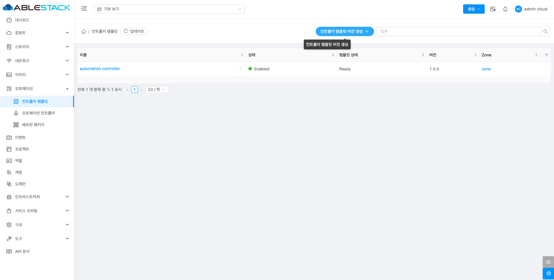Expand the 서비스 오퍼링 menu

click(x=37, y=211)
